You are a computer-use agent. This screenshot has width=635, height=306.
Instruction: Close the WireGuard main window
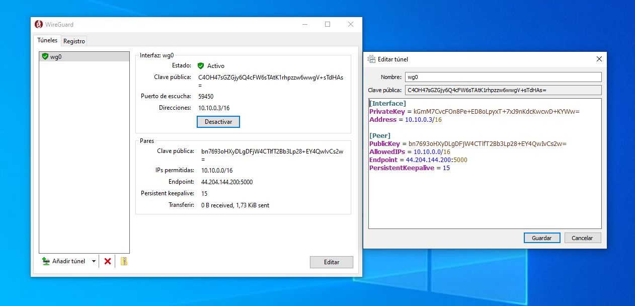pyautogui.click(x=351, y=24)
